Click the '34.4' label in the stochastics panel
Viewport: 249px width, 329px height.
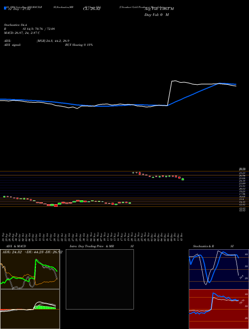coord(242,277)
